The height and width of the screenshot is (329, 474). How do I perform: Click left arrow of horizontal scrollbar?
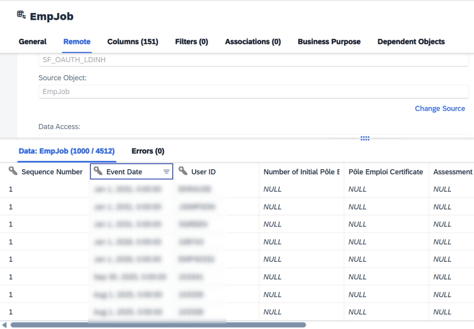pos(5,325)
